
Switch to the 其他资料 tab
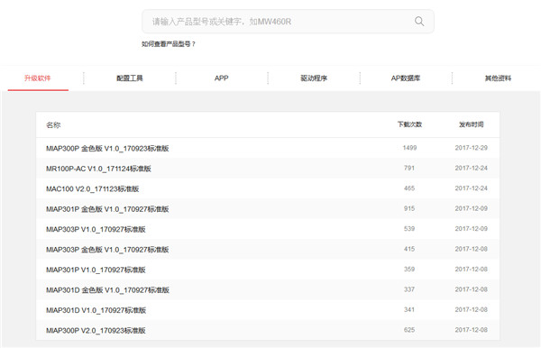[498, 78]
